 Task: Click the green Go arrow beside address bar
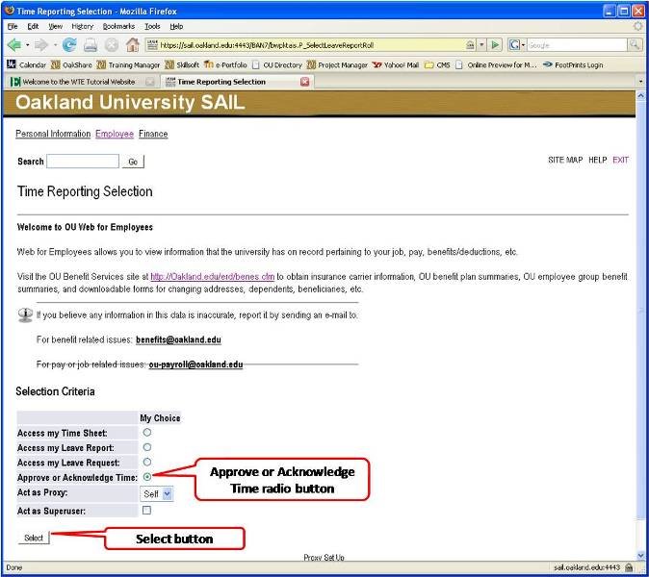(496, 45)
